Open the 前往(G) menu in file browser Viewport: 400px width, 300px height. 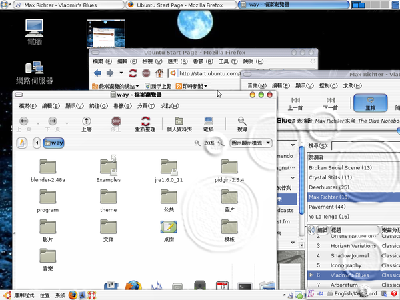99,106
